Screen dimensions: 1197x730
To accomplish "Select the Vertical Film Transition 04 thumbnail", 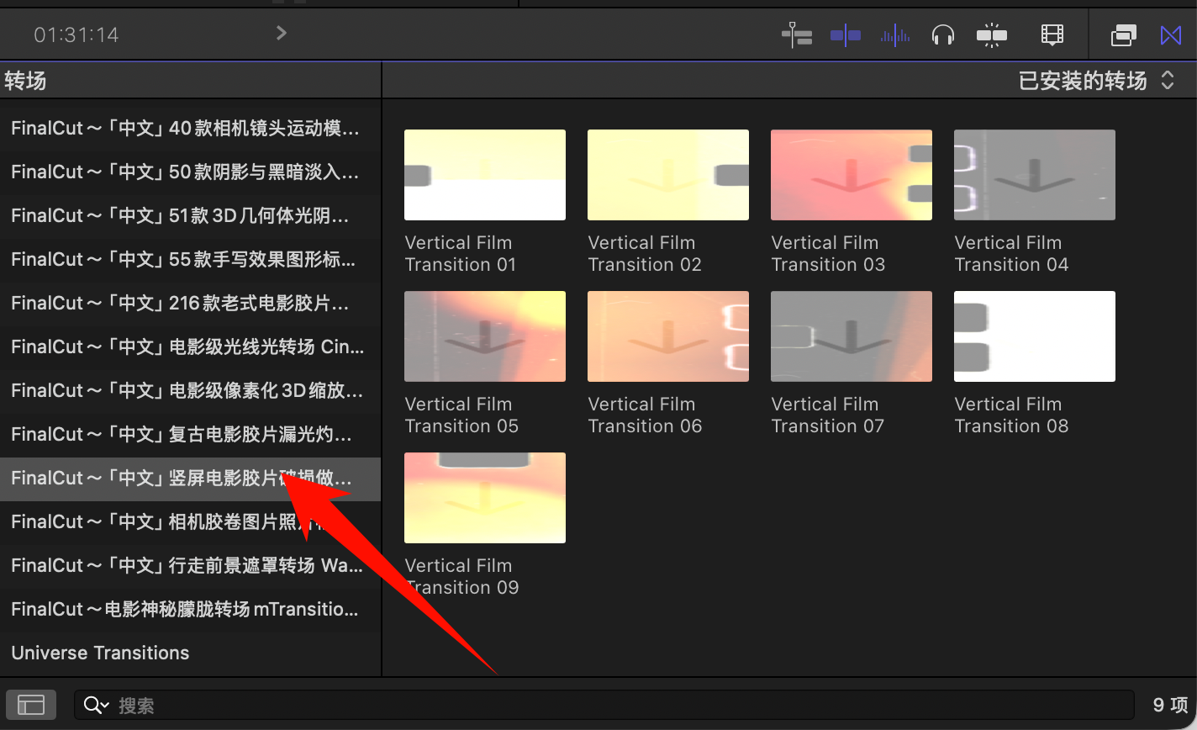I will click(x=1034, y=175).
